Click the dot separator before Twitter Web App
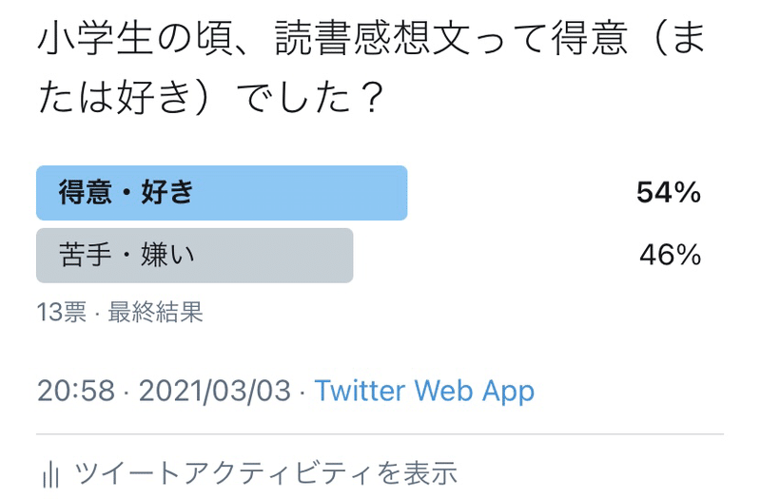The image size is (761, 499). click(302, 391)
